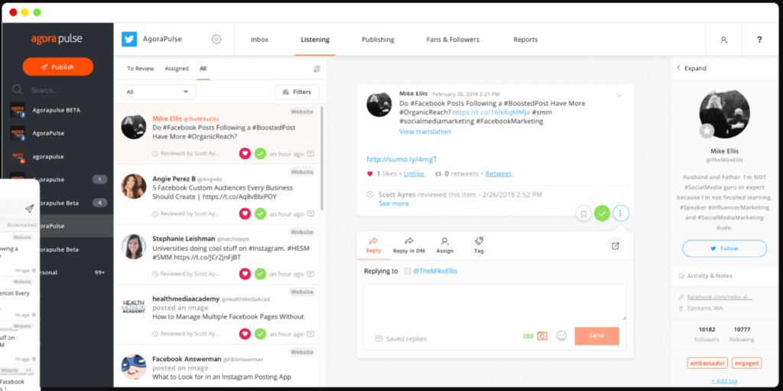Click the heart icon on Angie Perez B item
Screen dimensions: 783x391
click(x=245, y=214)
